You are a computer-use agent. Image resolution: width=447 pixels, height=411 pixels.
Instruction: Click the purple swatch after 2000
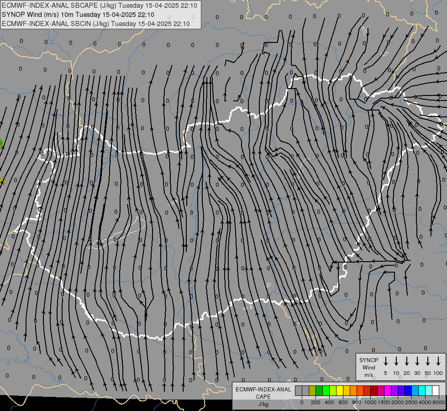pos(394,390)
